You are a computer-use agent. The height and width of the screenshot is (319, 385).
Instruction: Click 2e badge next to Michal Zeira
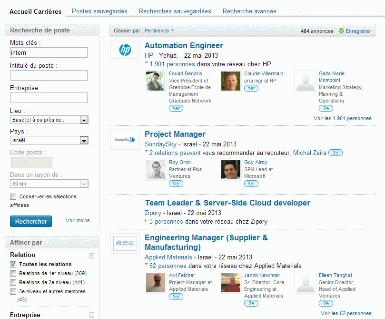(336, 153)
